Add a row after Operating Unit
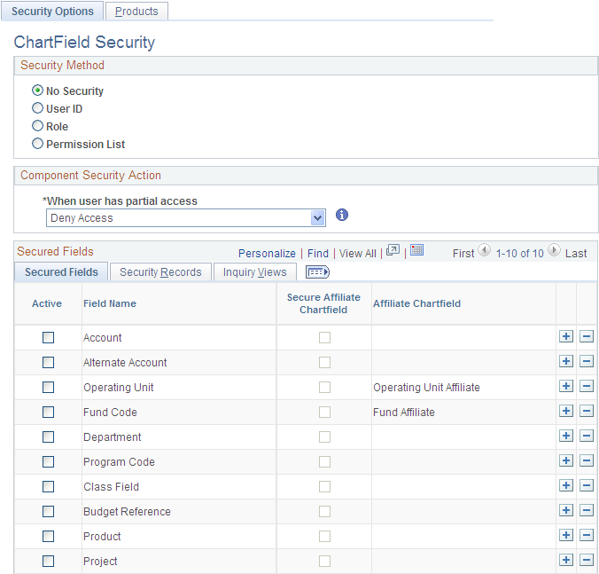Image resolution: width=599 pixels, height=574 pixels. pos(565,386)
